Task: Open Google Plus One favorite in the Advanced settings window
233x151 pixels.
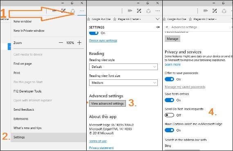Action: 175,19
